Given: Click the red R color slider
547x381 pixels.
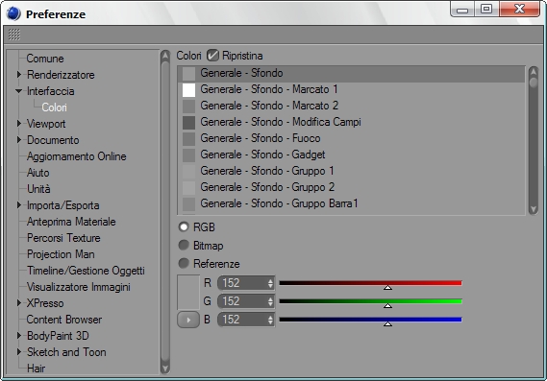Looking at the screenshot, I should tap(370, 283).
